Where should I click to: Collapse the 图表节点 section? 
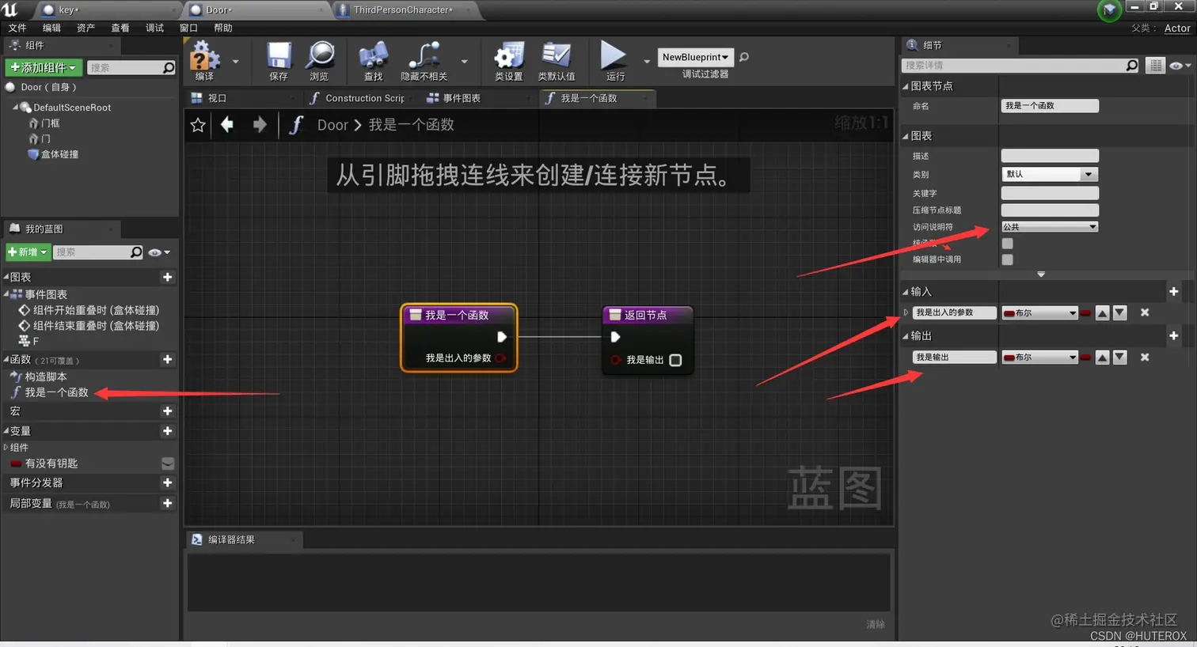[x=906, y=86]
